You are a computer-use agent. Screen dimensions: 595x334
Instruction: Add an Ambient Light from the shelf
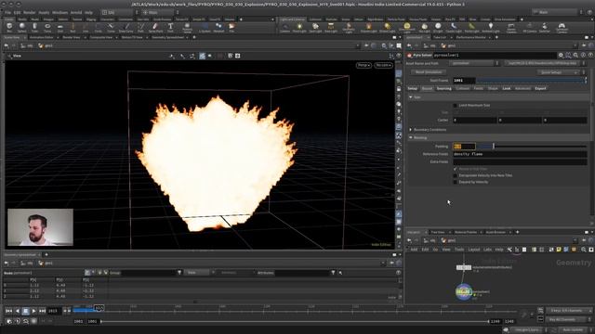pos(491,27)
